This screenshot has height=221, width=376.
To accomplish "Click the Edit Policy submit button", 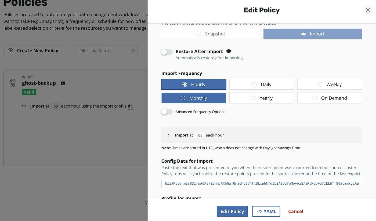I will pos(232,211).
